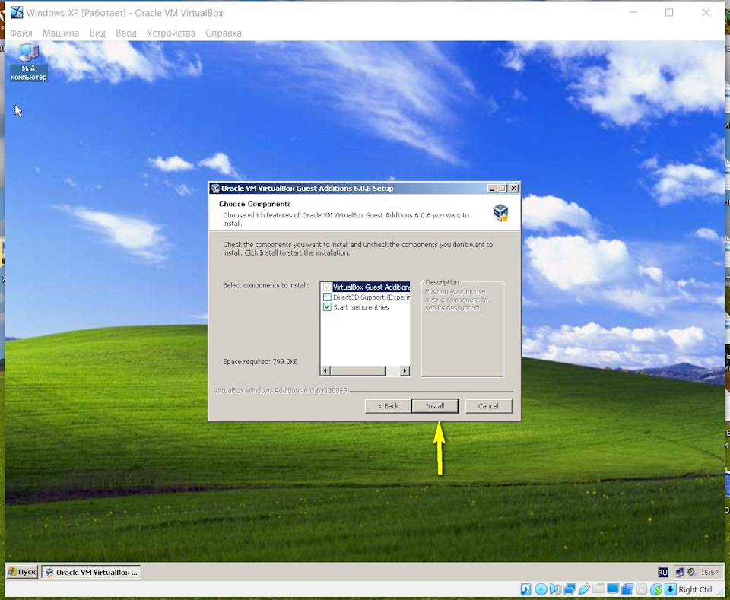Click the RU language indicator in tray

coord(662,572)
